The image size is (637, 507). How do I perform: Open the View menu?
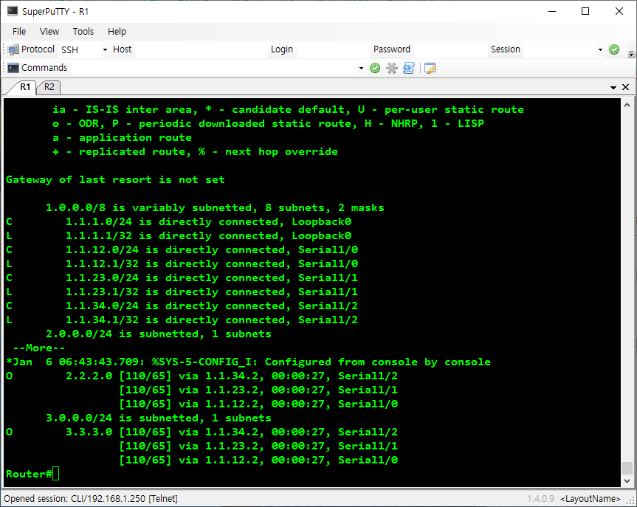(49, 31)
